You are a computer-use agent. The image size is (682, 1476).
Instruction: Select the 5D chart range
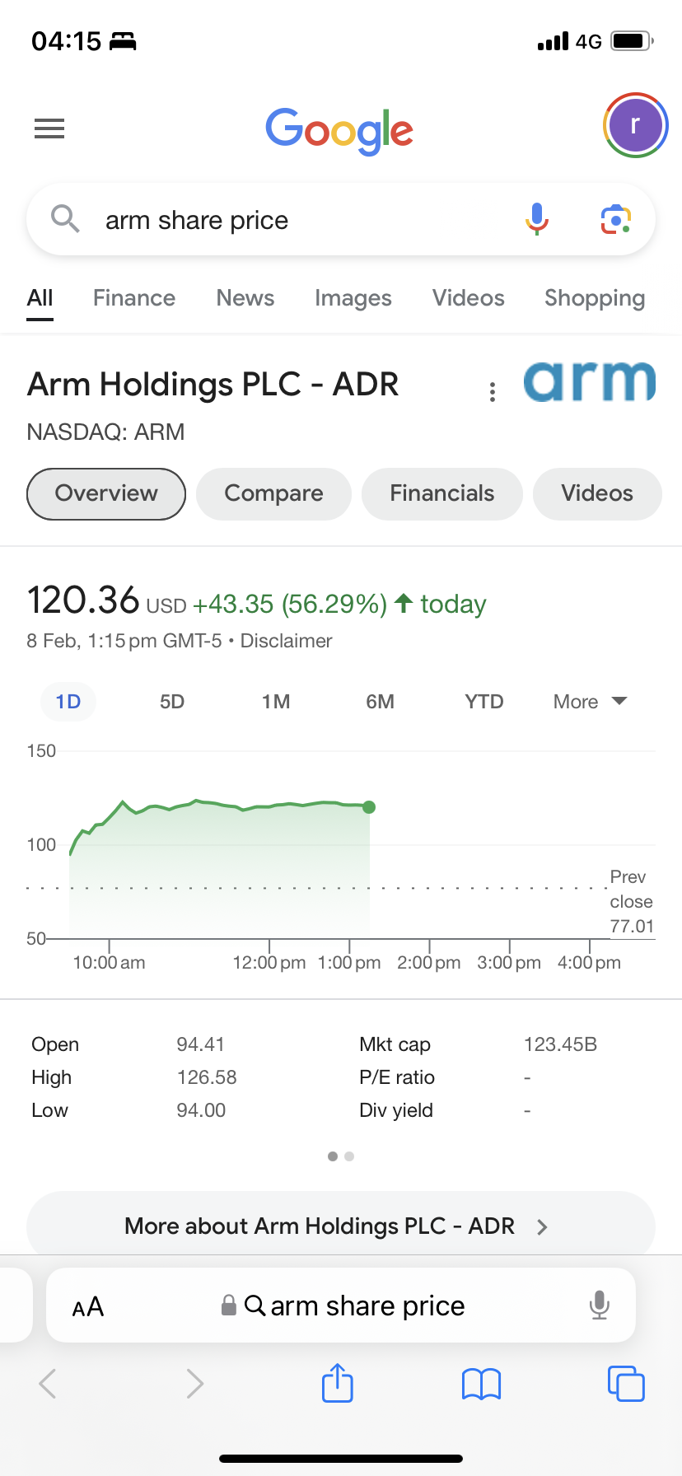pyautogui.click(x=172, y=702)
